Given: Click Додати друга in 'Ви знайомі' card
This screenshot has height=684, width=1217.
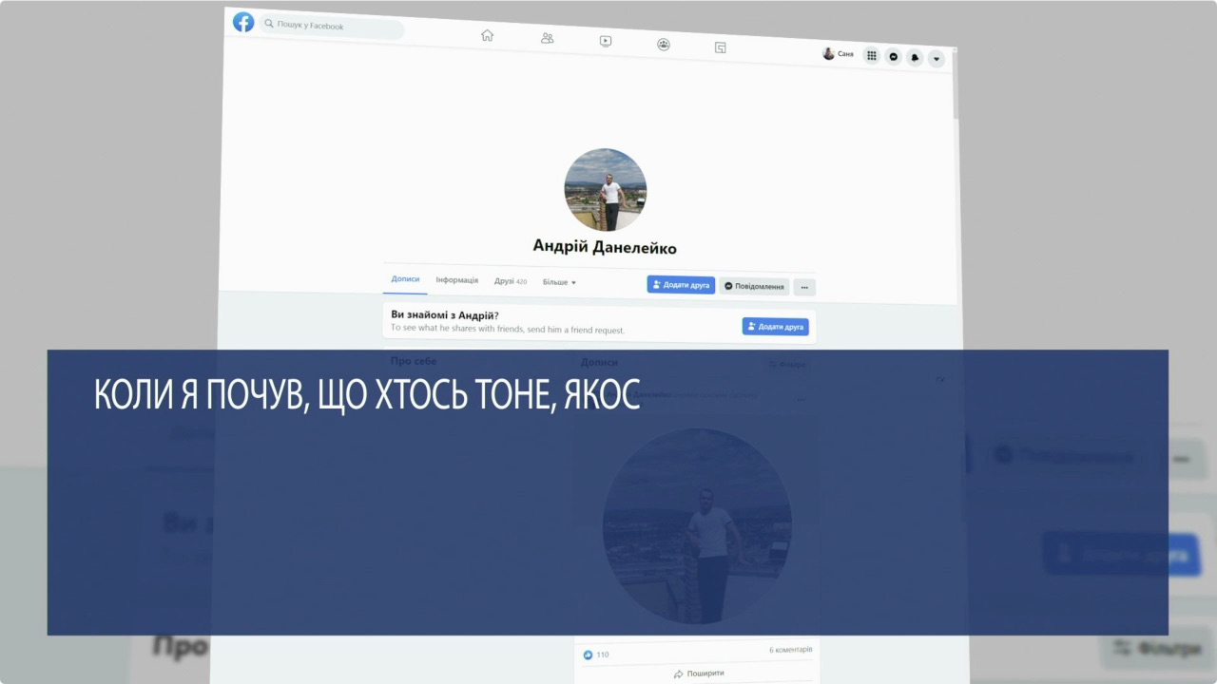Looking at the screenshot, I should click(776, 327).
